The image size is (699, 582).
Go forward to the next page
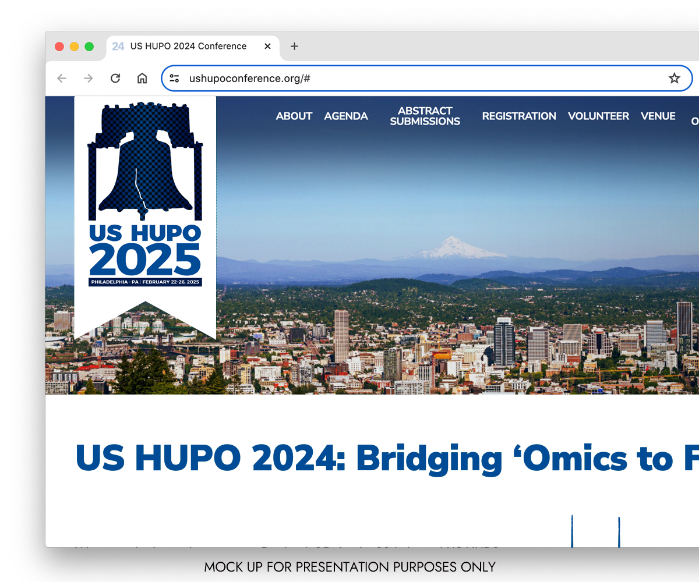coord(89,79)
